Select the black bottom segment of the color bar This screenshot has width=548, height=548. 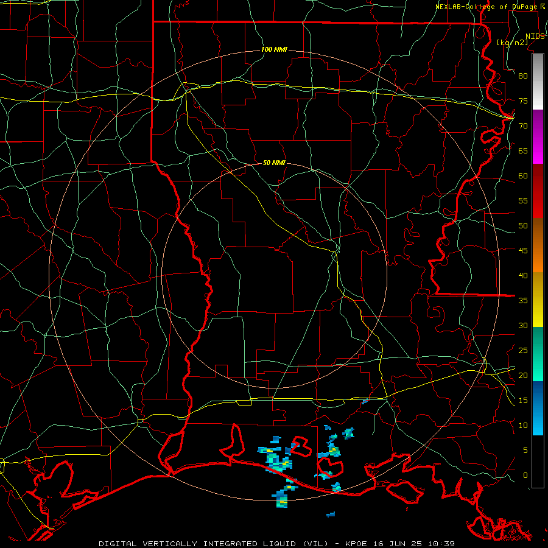538,462
